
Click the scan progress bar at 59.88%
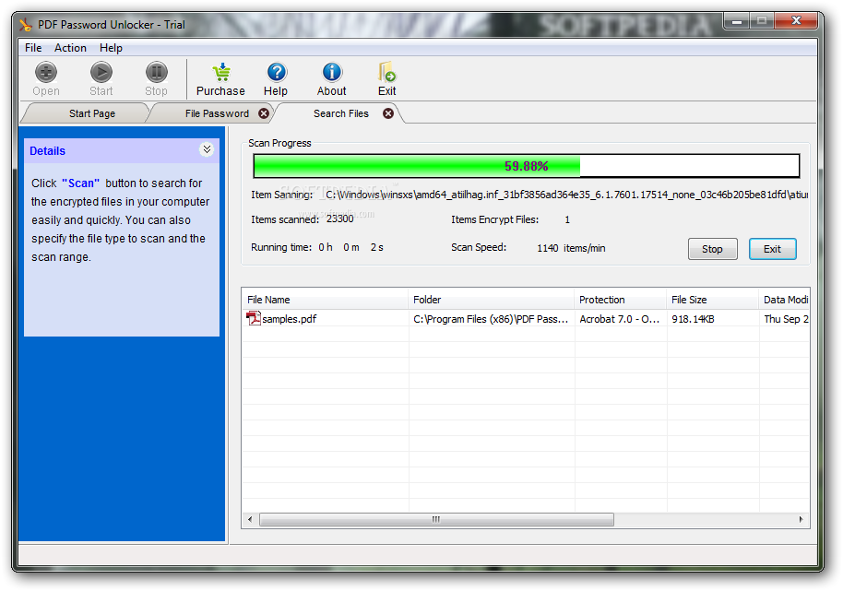click(x=527, y=166)
